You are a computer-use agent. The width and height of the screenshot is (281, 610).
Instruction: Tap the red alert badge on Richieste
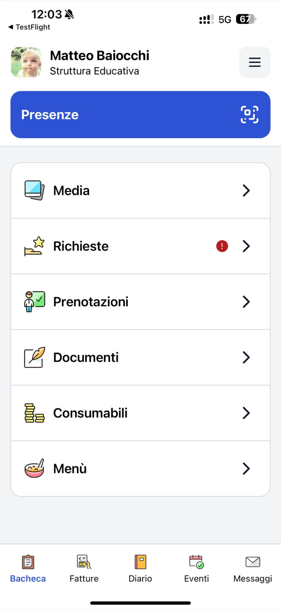[x=222, y=246]
